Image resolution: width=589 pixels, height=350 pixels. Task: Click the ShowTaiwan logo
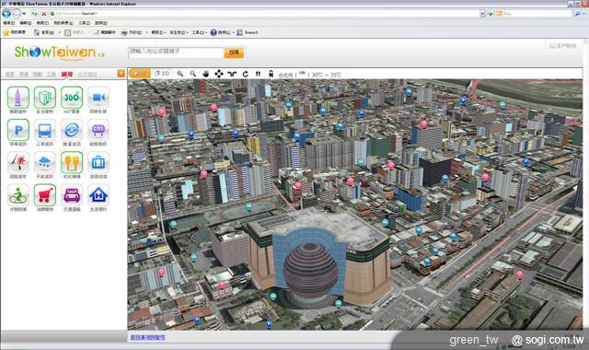click(59, 52)
